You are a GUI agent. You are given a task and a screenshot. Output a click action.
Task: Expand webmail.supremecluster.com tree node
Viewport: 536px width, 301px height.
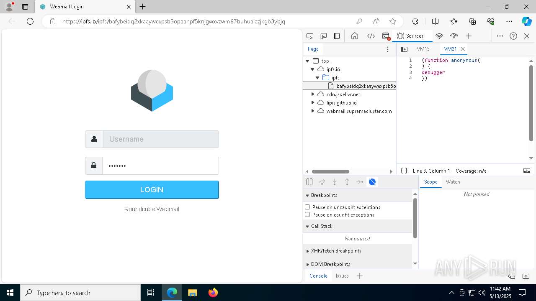coord(312,111)
